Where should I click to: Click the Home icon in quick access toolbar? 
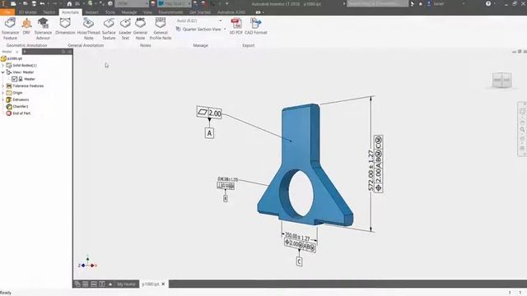point(69,3)
